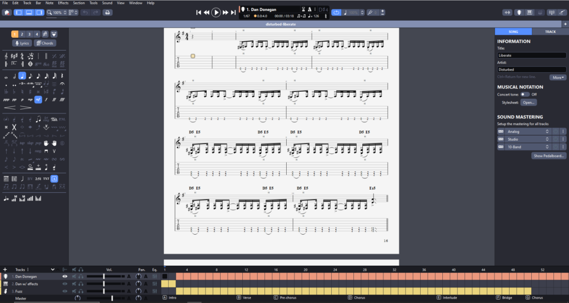Select the treble clef tool
The height and width of the screenshot is (303, 569).
click(6, 56)
